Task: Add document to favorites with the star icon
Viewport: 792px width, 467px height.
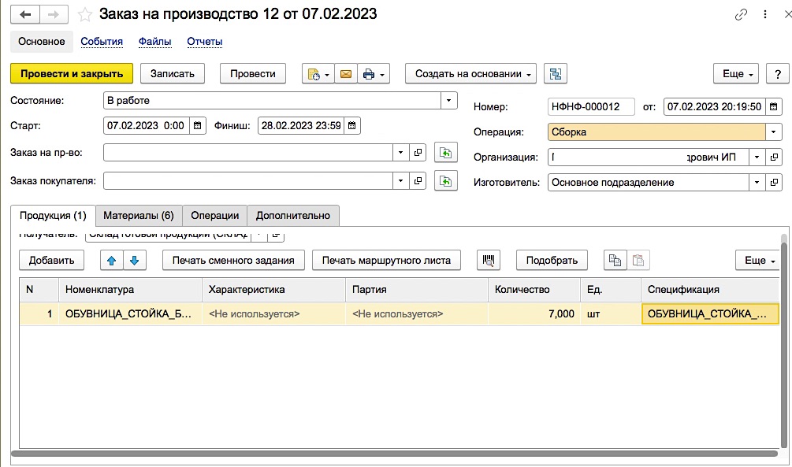Action: click(85, 15)
